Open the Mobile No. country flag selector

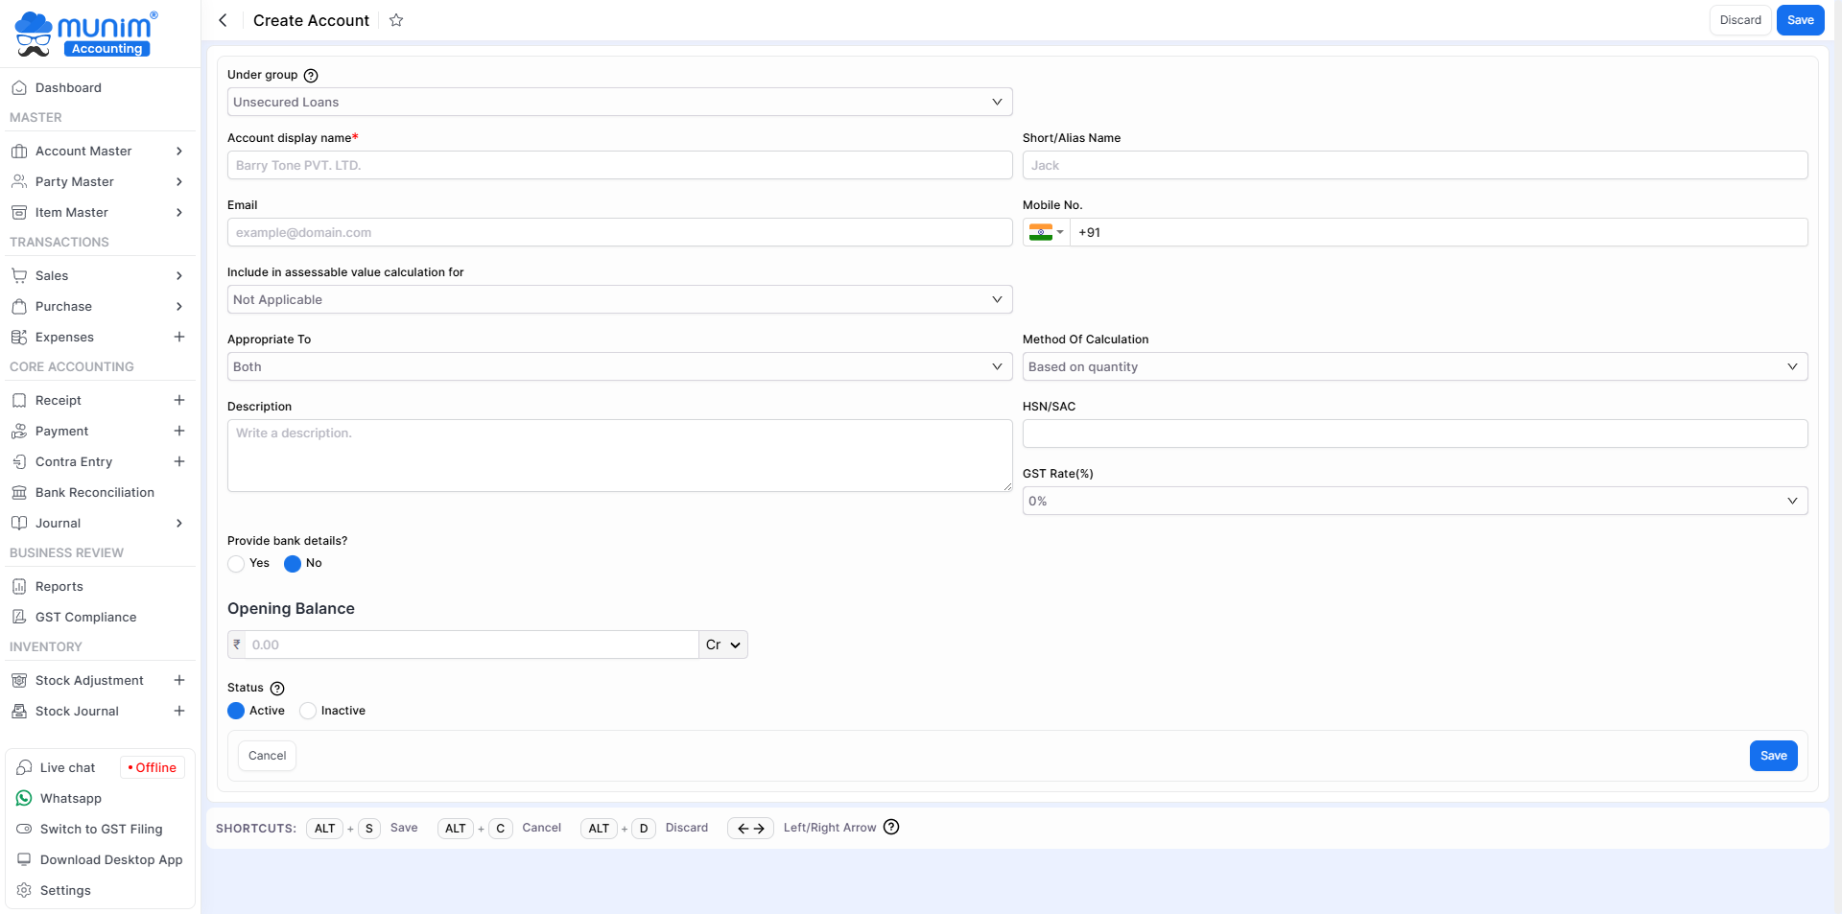1046,232
